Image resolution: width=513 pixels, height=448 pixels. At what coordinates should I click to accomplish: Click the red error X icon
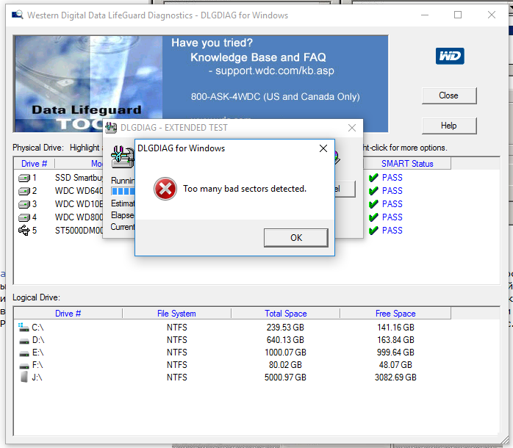(x=165, y=189)
